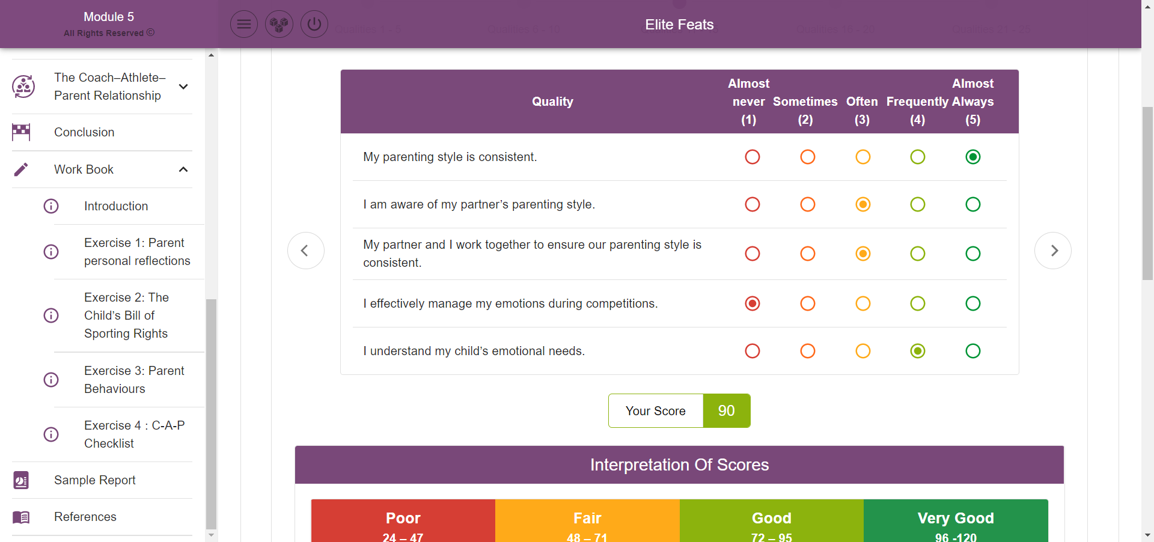Click the sidebar vertical scrollbar thumb
Image resolution: width=1154 pixels, height=542 pixels.
pyautogui.click(x=211, y=413)
